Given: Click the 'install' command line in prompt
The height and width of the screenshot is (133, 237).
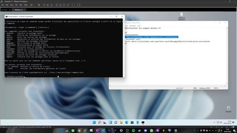Looking at the screenshot, I should [24, 33].
